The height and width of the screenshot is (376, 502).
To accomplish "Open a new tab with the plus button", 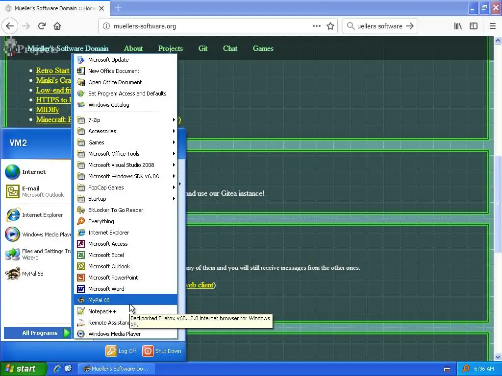I will coord(118,8).
